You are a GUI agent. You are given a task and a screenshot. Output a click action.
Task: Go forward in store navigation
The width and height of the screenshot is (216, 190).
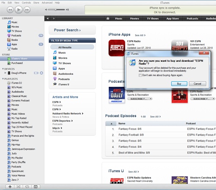point(54,19)
